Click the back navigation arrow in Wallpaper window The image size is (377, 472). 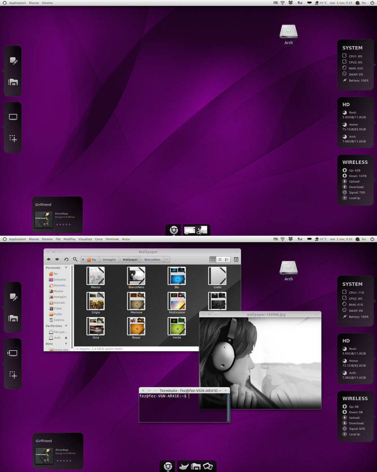[x=48, y=259]
